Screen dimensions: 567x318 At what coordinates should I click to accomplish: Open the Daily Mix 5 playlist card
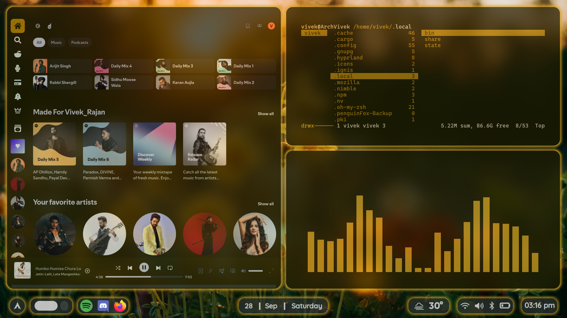click(54, 152)
